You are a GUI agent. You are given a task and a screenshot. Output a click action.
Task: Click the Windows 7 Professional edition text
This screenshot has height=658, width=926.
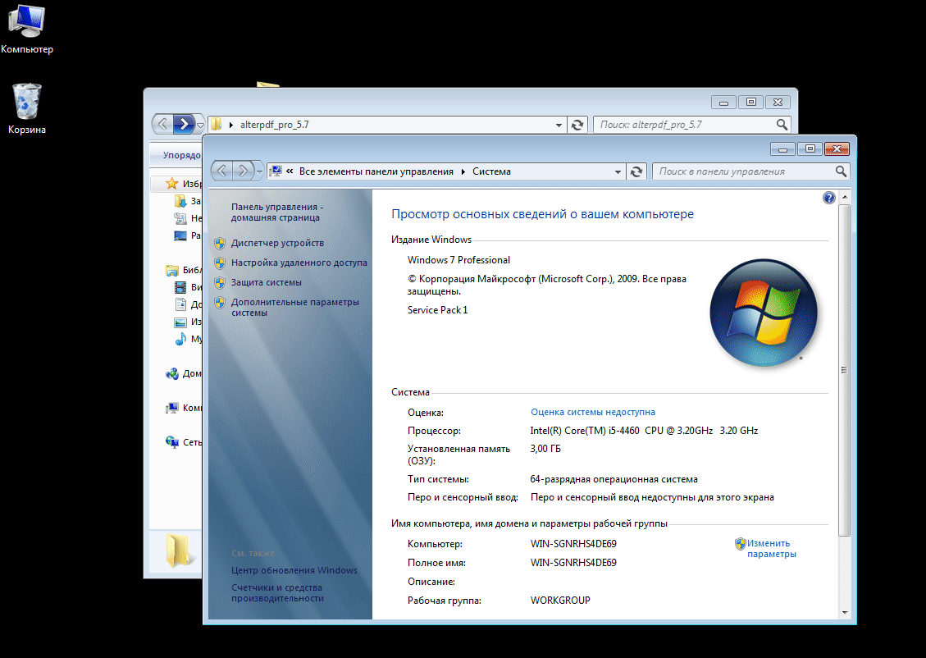[458, 260]
